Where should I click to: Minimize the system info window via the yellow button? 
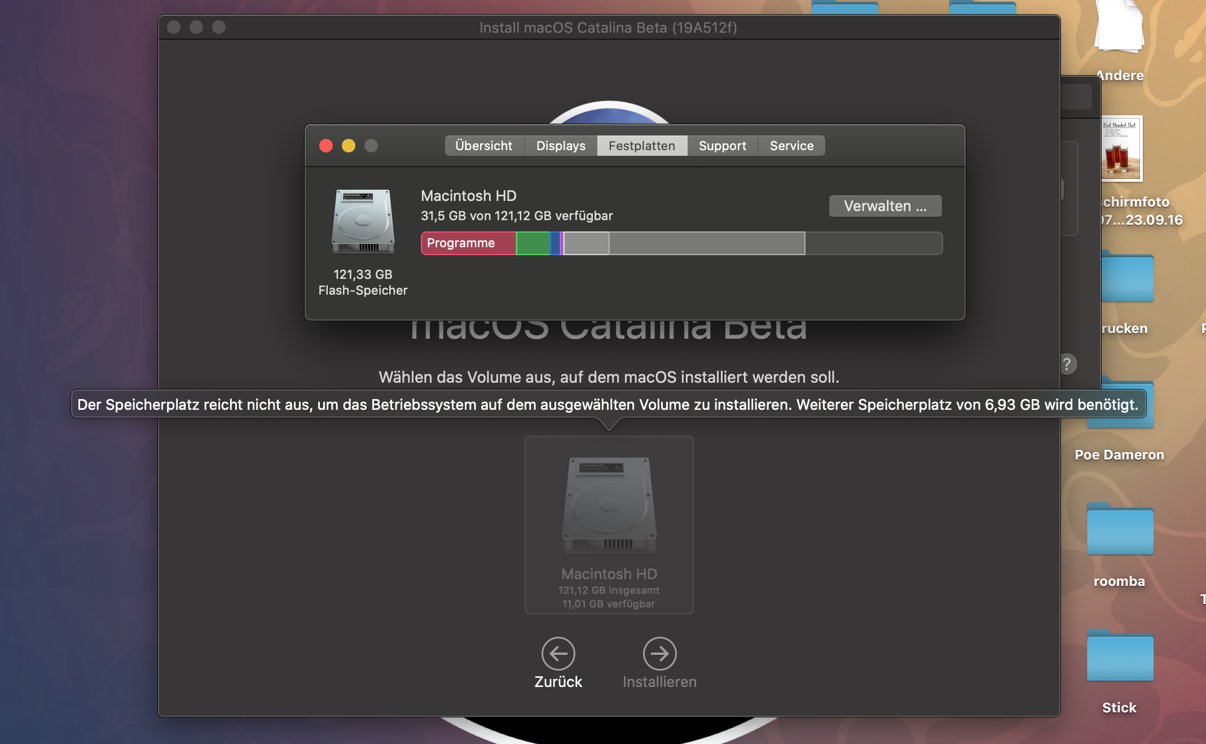349,146
